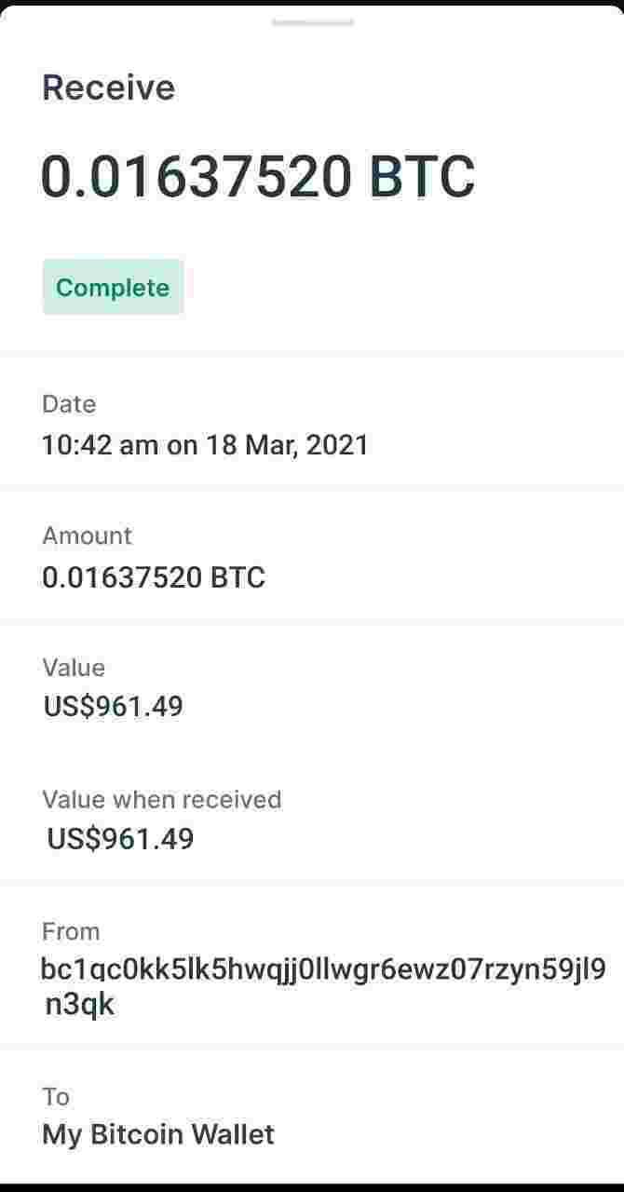Click the green Complete status badge
The height and width of the screenshot is (1192, 624).
click(x=113, y=287)
